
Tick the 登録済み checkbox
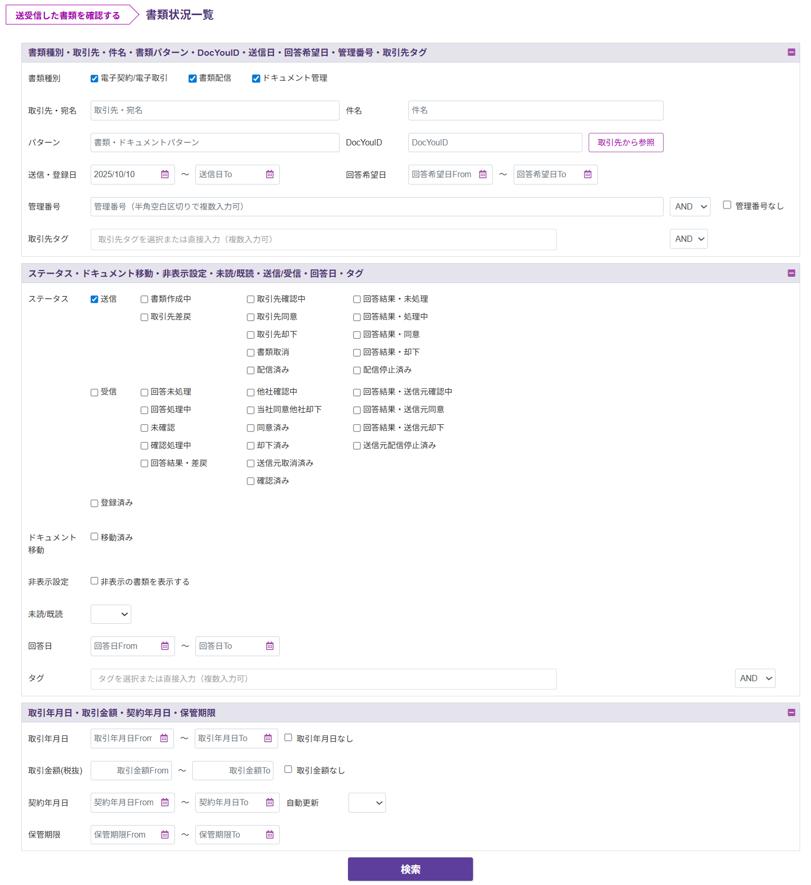click(94, 503)
